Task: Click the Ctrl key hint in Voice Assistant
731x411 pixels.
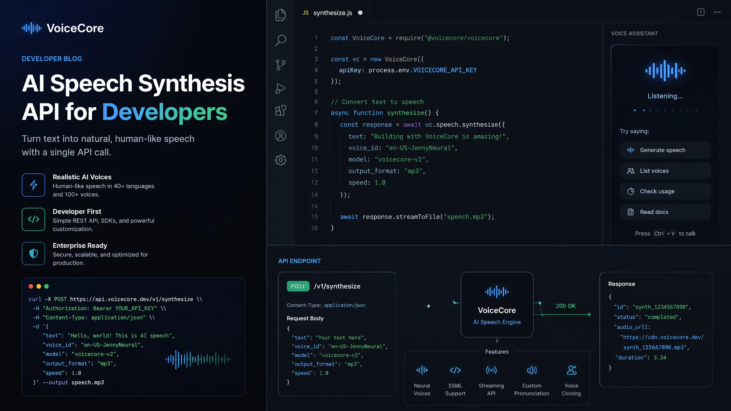Action: coord(659,234)
